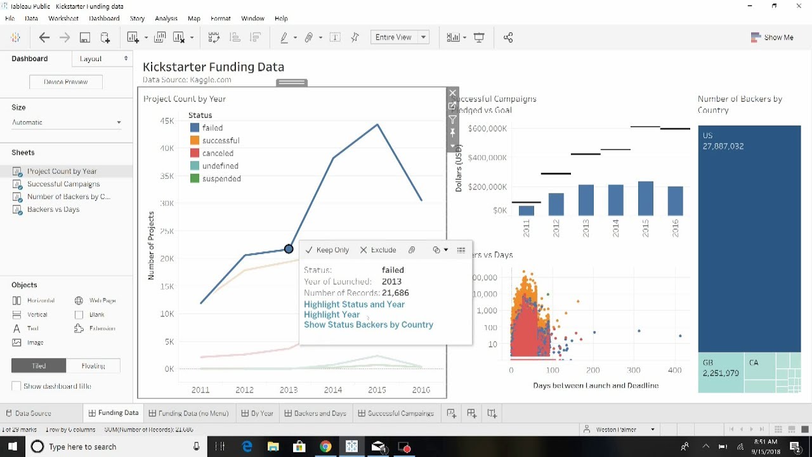This screenshot has height=457, width=812.
Task: Click the Presentation Mode icon
Action: click(x=479, y=37)
